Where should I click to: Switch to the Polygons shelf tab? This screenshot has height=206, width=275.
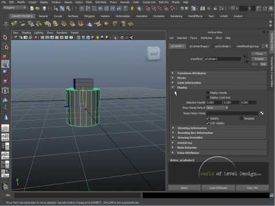(x=89, y=16)
